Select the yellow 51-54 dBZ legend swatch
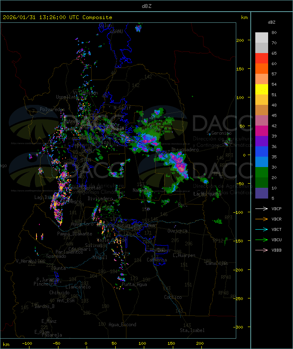Viewport: 293px width, 349px height. click(x=262, y=90)
